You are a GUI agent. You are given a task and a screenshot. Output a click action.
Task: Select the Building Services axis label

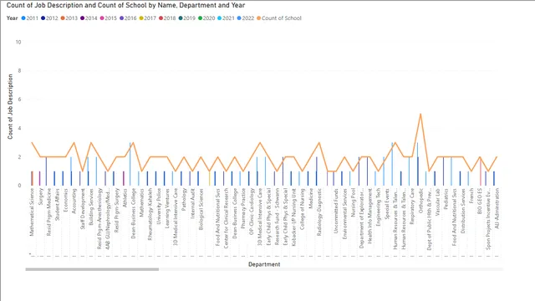point(91,207)
